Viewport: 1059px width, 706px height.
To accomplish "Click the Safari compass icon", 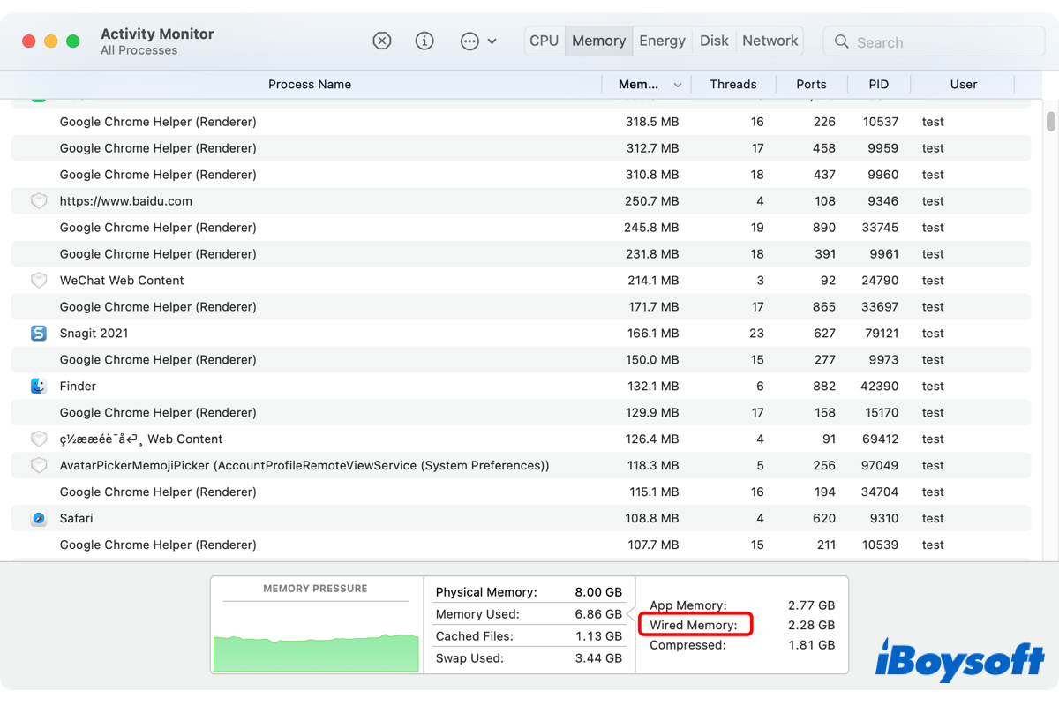I will 39,518.
